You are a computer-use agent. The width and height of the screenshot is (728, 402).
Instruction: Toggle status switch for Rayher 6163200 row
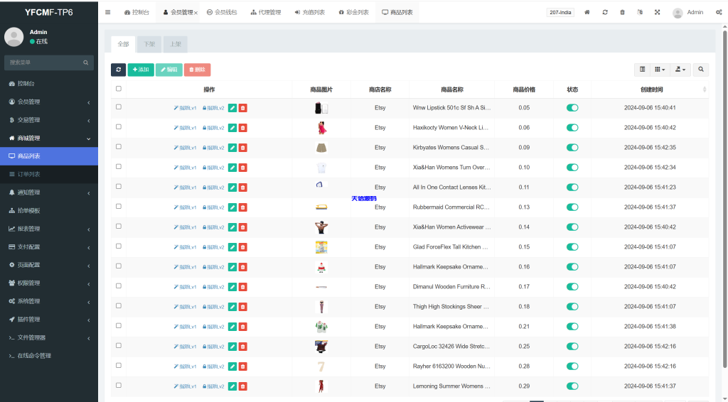[572, 366]
